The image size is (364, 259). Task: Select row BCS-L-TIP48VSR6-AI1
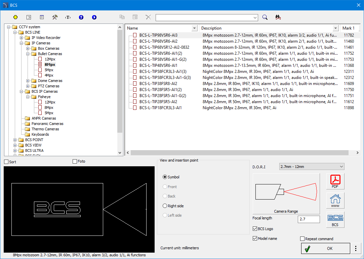click(x=158, y=66)
